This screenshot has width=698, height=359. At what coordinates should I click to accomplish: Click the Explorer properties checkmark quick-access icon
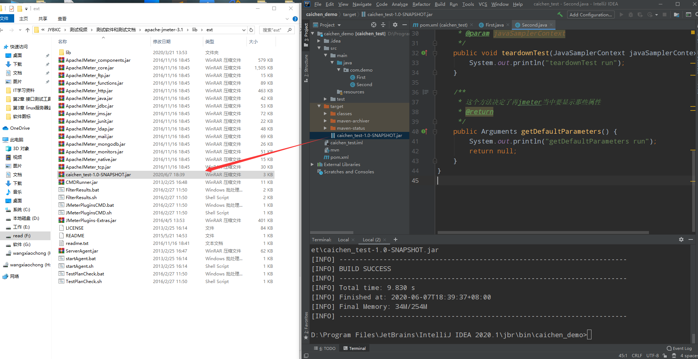click(12, 9)
